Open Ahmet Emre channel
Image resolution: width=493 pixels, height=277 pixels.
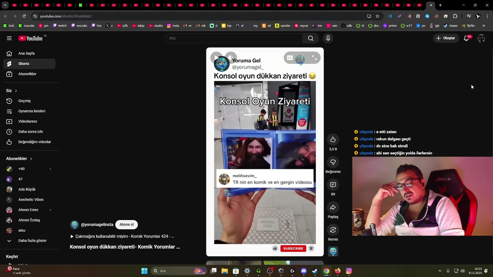pyautogui.click(x=29, y=210)
